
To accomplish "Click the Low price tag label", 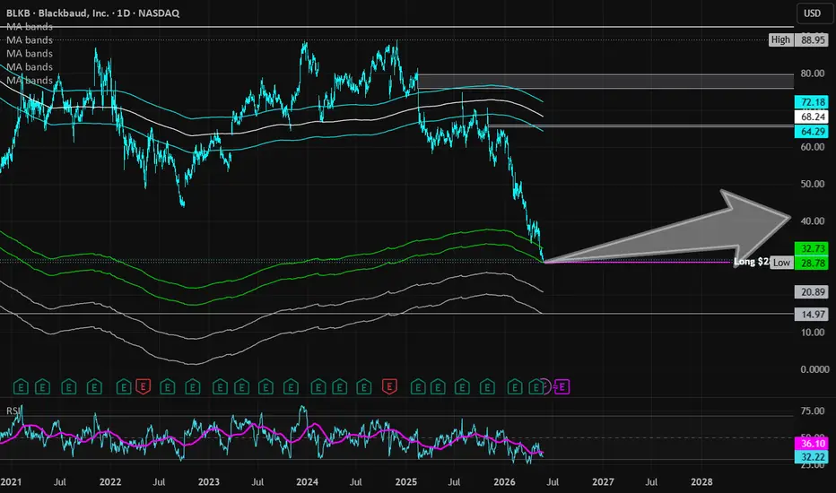I will [x=781, y=263].
